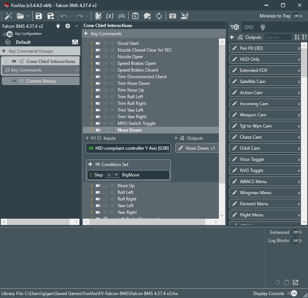Open the dropdown arrow next to open folder

click(x=28, y=16)
